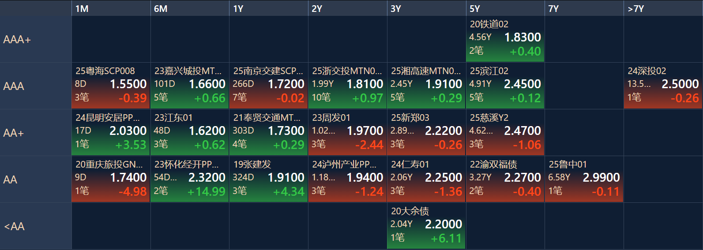The height and width of the screenshot is (250, 703).
Task: Click the 25鲁中01 bond tile
Action: pyautogui.click(x=584, y=179)
